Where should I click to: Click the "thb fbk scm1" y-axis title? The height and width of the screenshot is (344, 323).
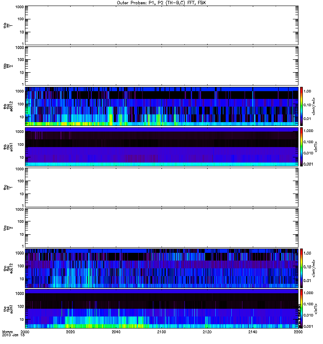point(8,147)
